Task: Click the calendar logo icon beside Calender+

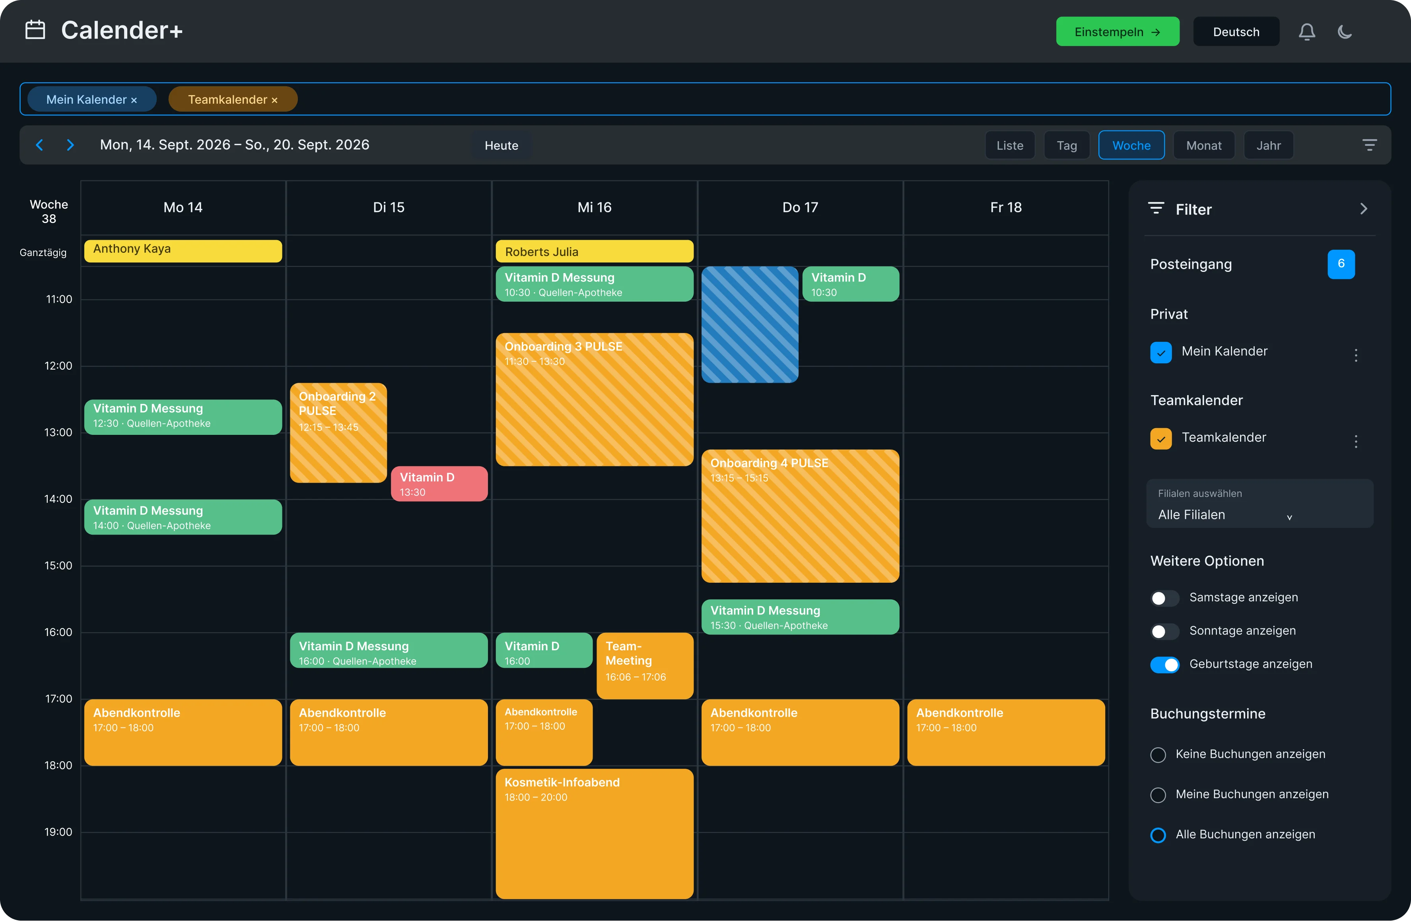Action: 35,30
